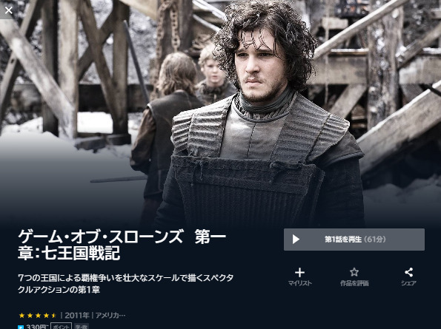Click the star icon above 作品を評価

(354, 272)
